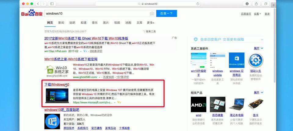Click the 驱动人生 gear icon
This screenshot has height=131, width=293.
(x=256, y=60)
